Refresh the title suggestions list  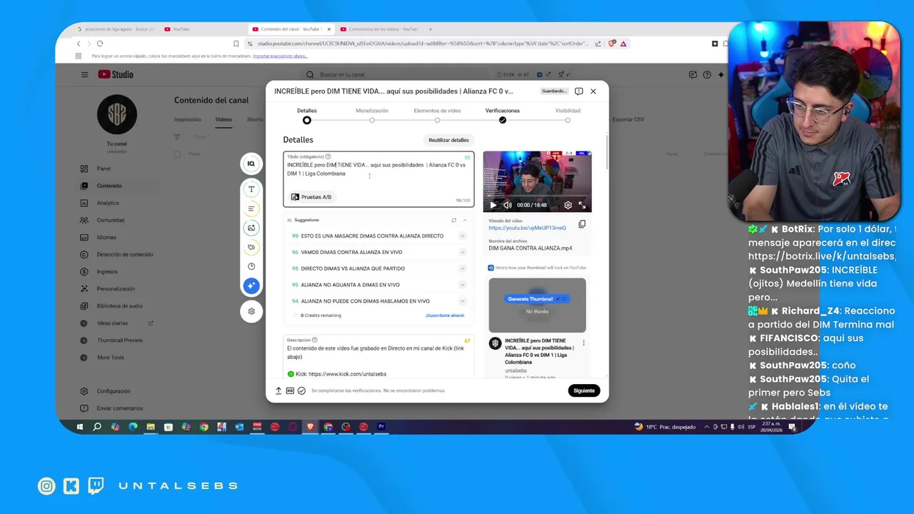[453, 220]
